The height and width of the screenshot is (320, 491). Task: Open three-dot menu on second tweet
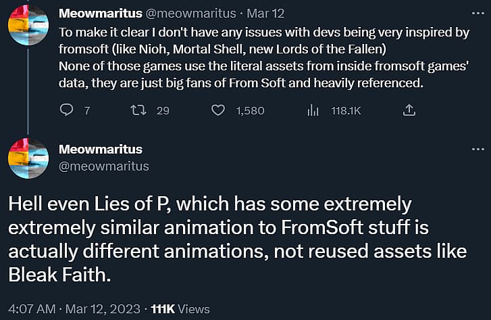click(x=478, y=149)
